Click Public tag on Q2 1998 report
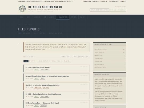Screen dimensions: 144x108 point(36,97)
